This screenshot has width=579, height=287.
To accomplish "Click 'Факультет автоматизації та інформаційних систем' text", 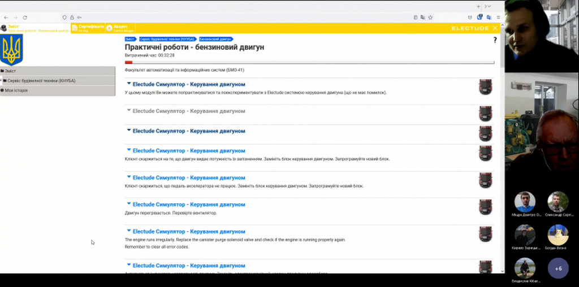I will click(x=184, y=69).
